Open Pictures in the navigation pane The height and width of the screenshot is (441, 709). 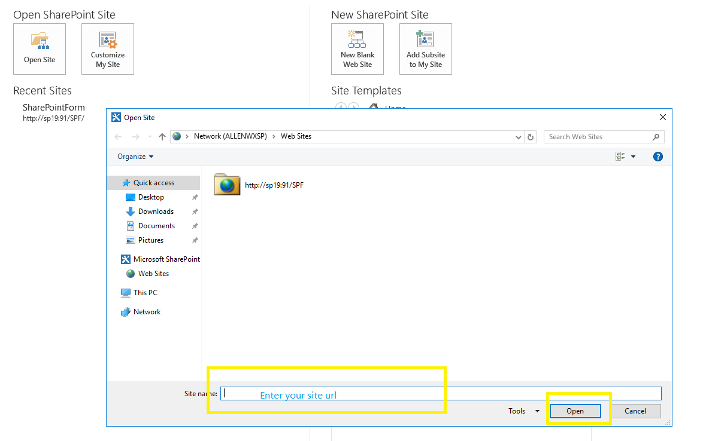coord(150,240)
